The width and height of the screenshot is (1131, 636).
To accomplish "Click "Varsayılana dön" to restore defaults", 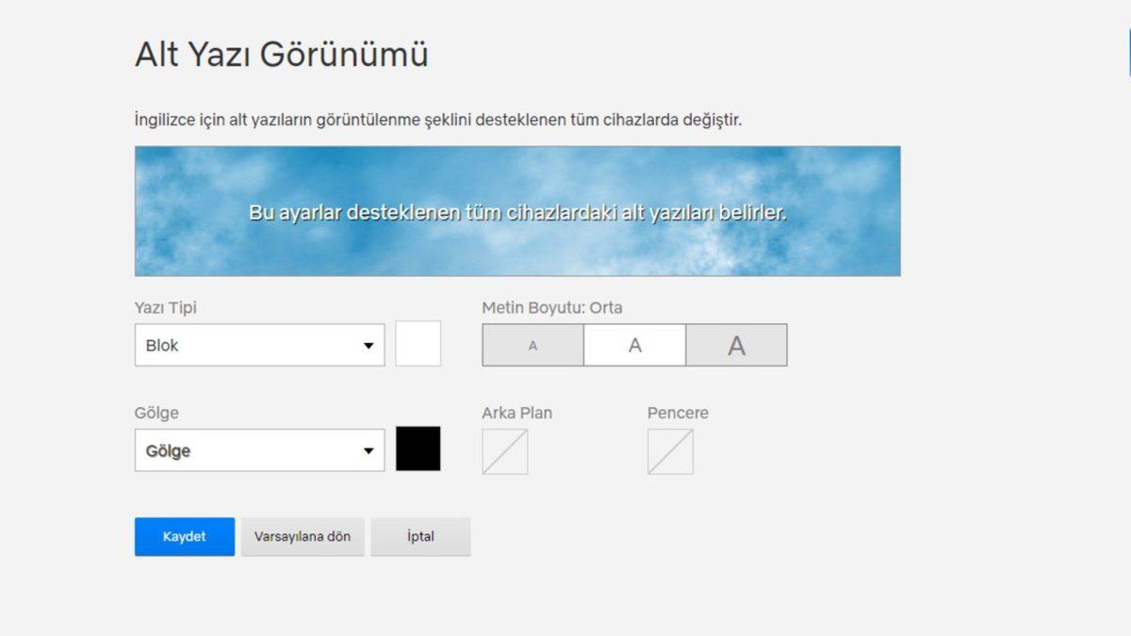I will (303, 536).
